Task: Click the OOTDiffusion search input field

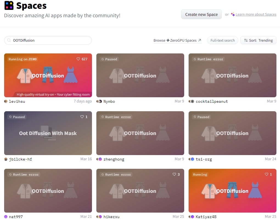Action: pyautogui.click(x=48, y=40)
